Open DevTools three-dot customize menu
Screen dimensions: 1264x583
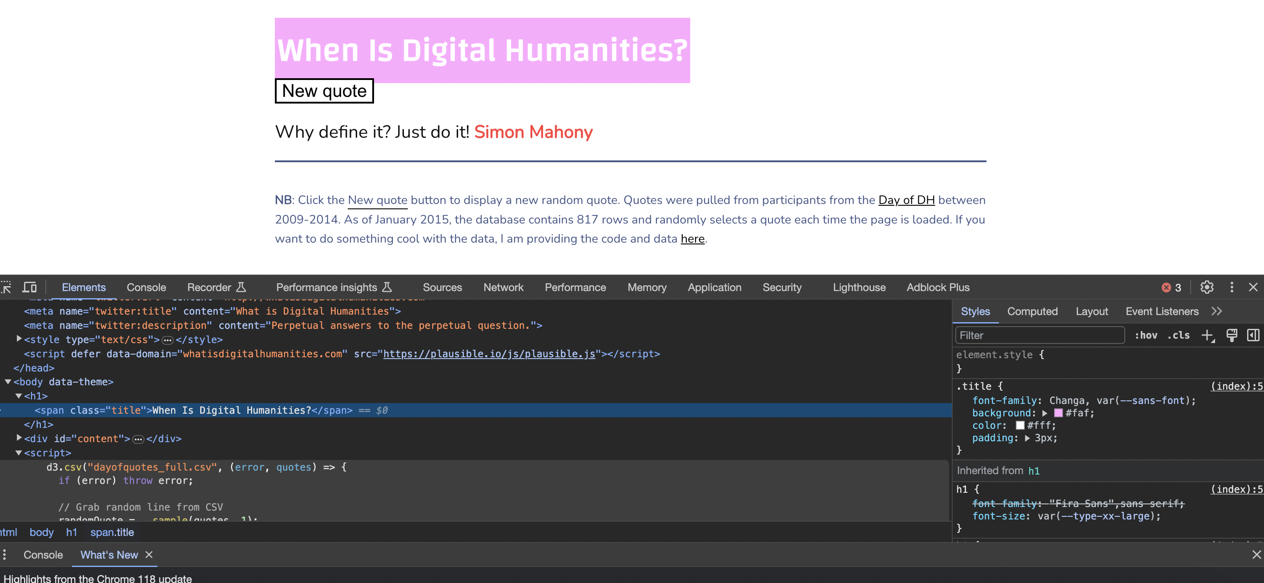tap(1232, 288)
